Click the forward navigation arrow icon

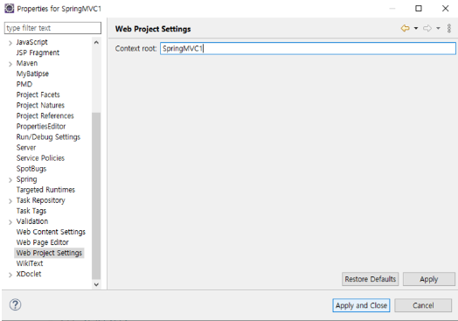pos(427,28)
